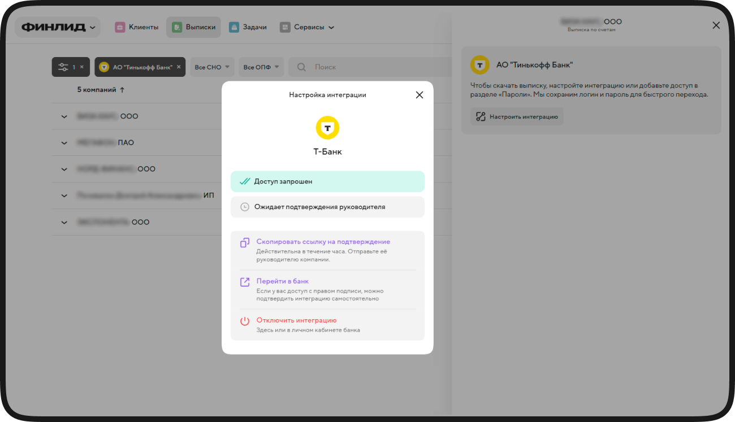Click Настроить интеграцию button in side panel
The height and width of the screenshot is (422, 735).
[x=517, y=117]
